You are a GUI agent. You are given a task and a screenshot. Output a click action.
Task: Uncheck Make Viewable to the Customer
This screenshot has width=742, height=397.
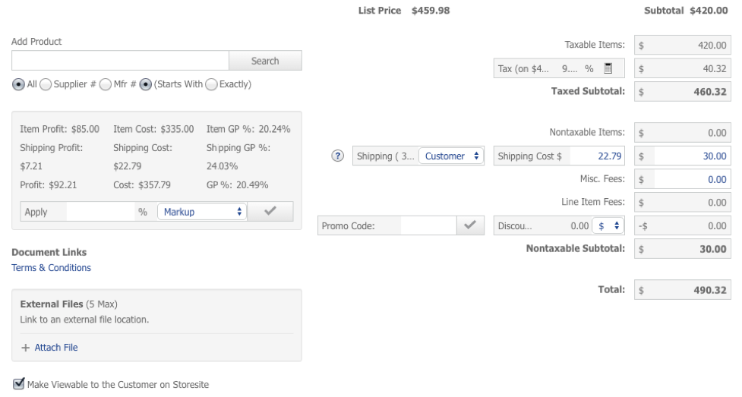coord(18,384)
